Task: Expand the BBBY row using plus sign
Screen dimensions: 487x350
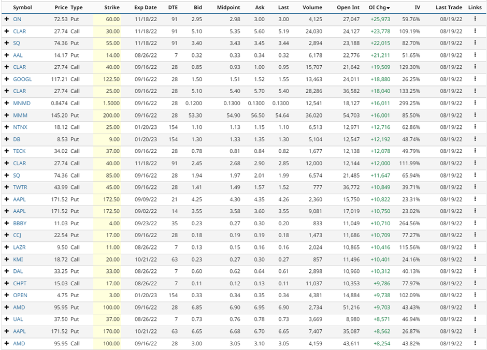Action: (7, 223)
